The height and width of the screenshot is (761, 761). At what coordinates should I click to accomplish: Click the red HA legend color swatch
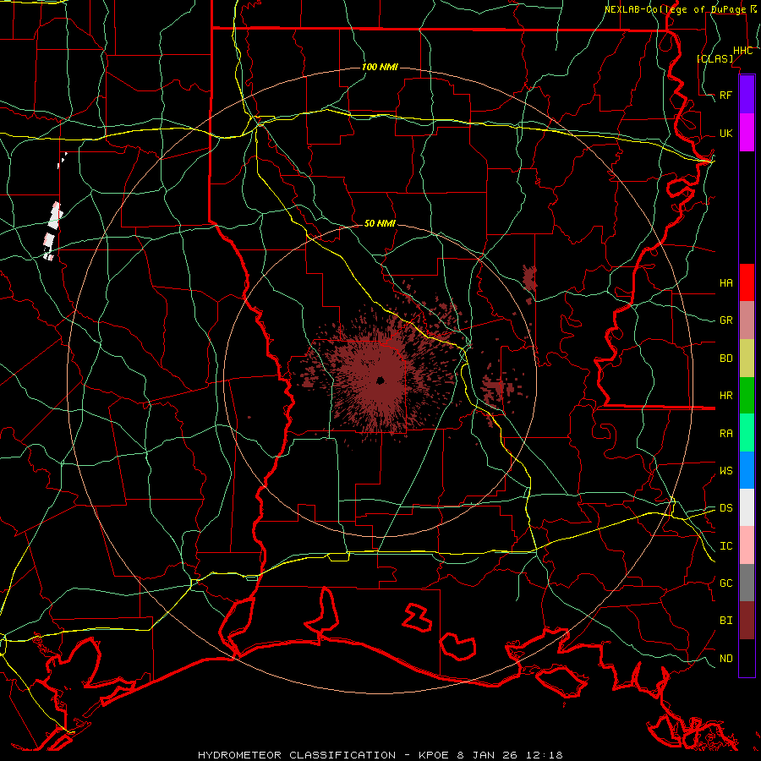click(x=747, y=282)
